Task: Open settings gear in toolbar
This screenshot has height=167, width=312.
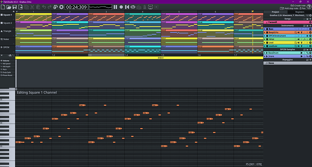Action: [x=61, y=7]
